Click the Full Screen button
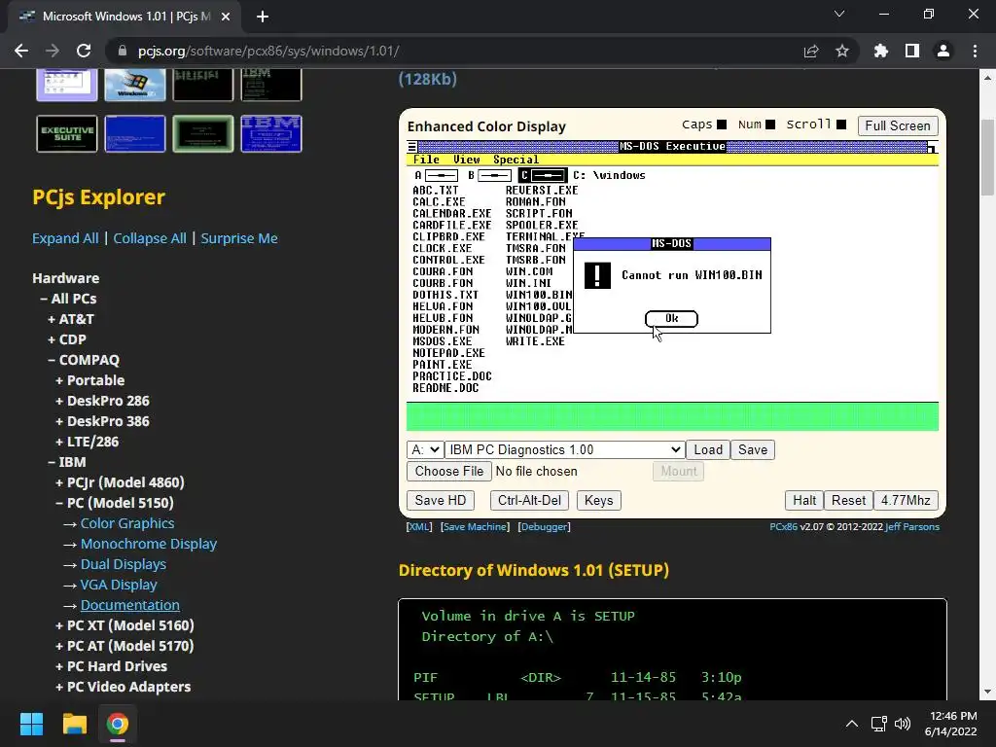This screenshot has width=996, height=747. (898, 125)
